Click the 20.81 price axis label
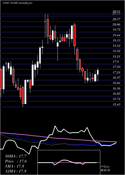 click(x=116, y=11)
